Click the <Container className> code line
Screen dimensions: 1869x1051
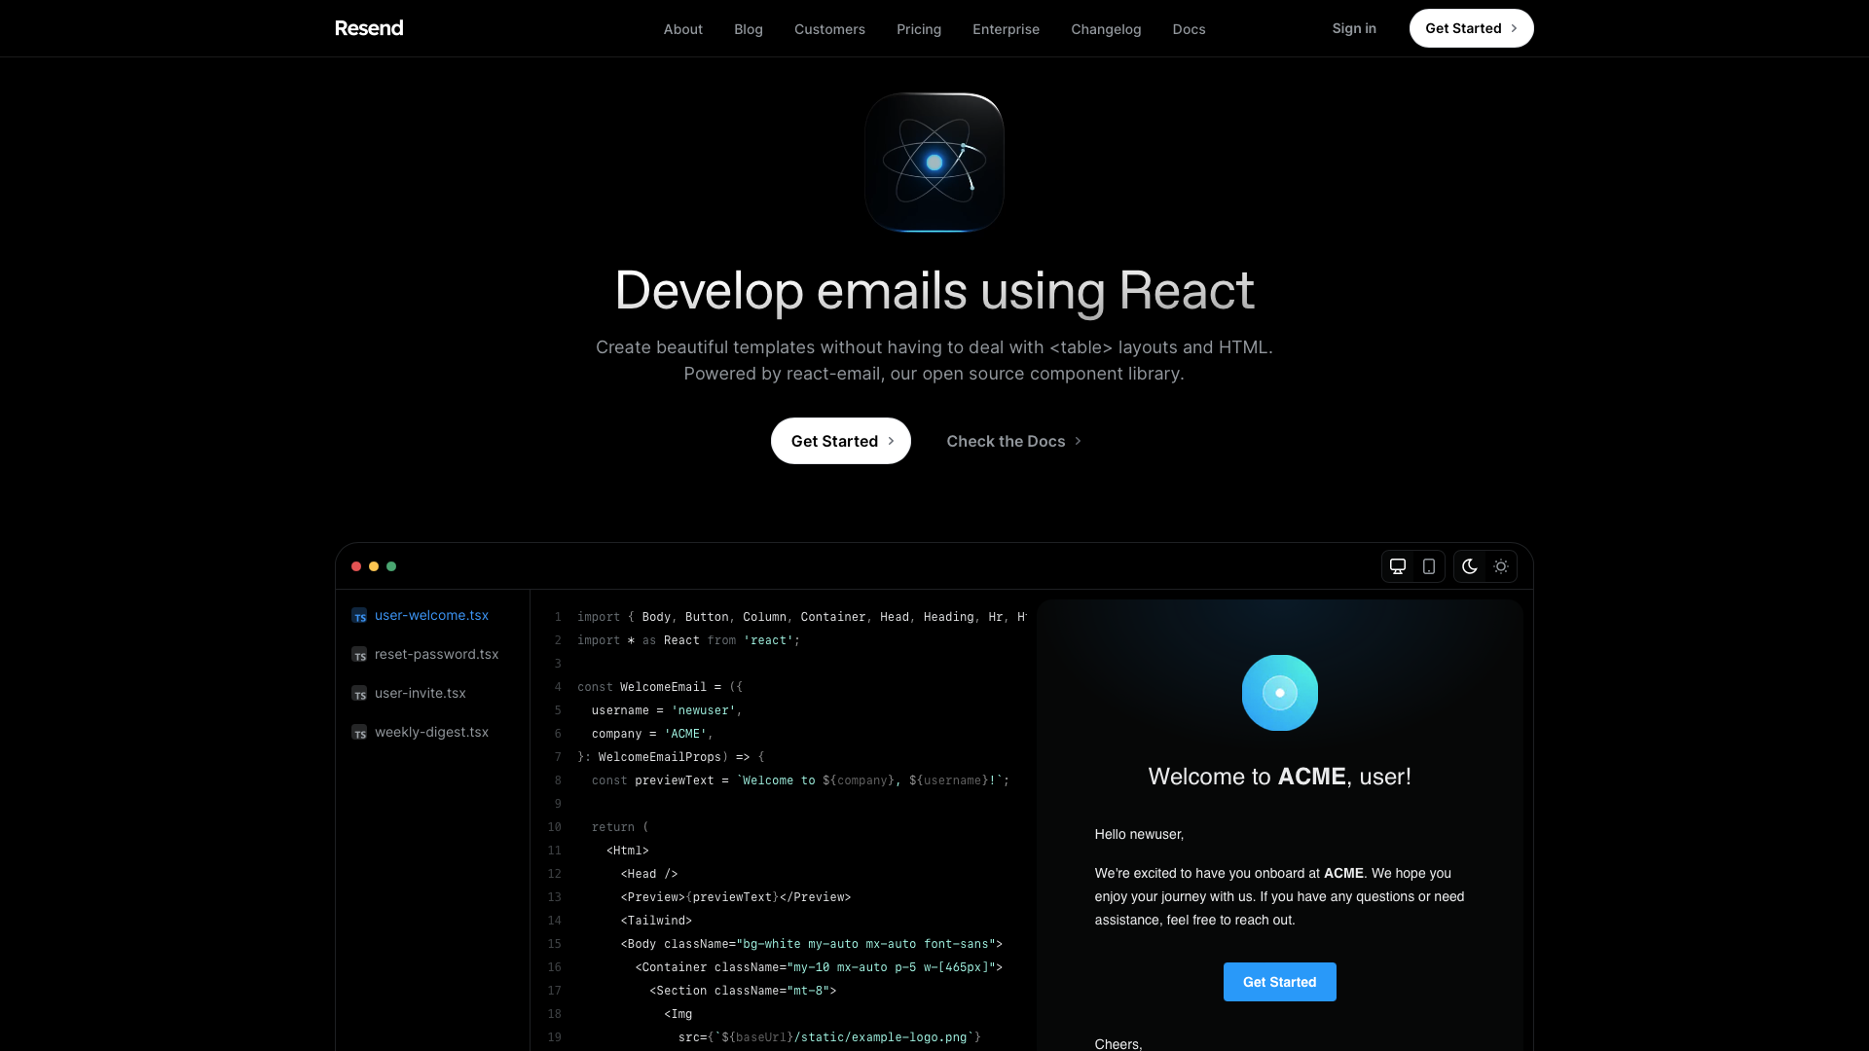coord(819,967)
